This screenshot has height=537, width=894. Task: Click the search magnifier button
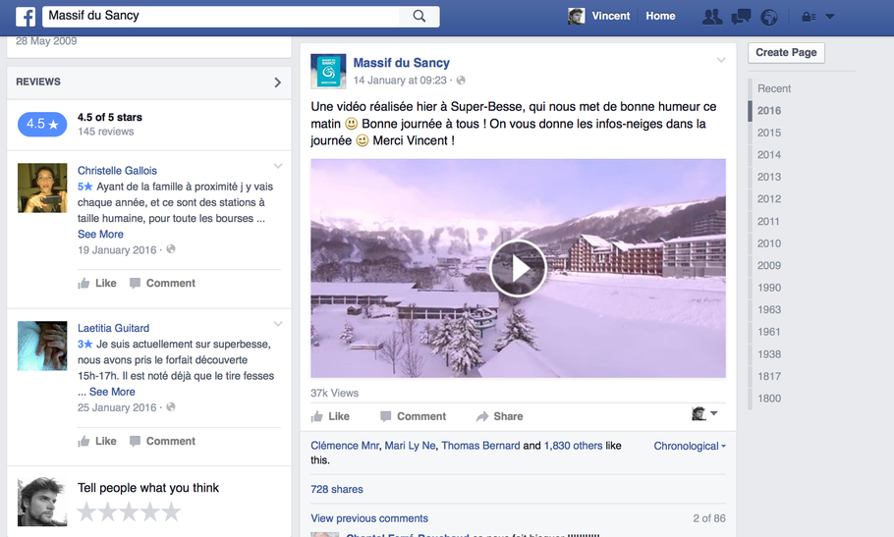click(x=419, y=17)
